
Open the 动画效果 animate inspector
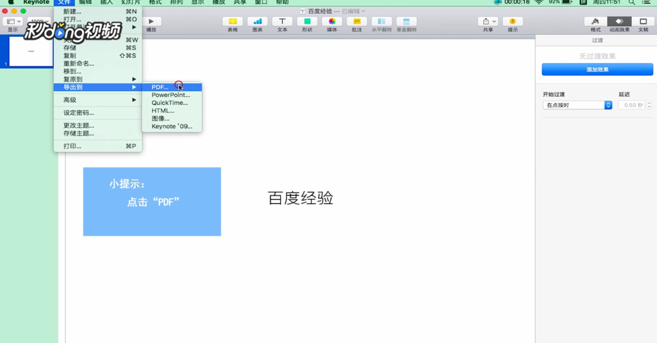point(619,21)
